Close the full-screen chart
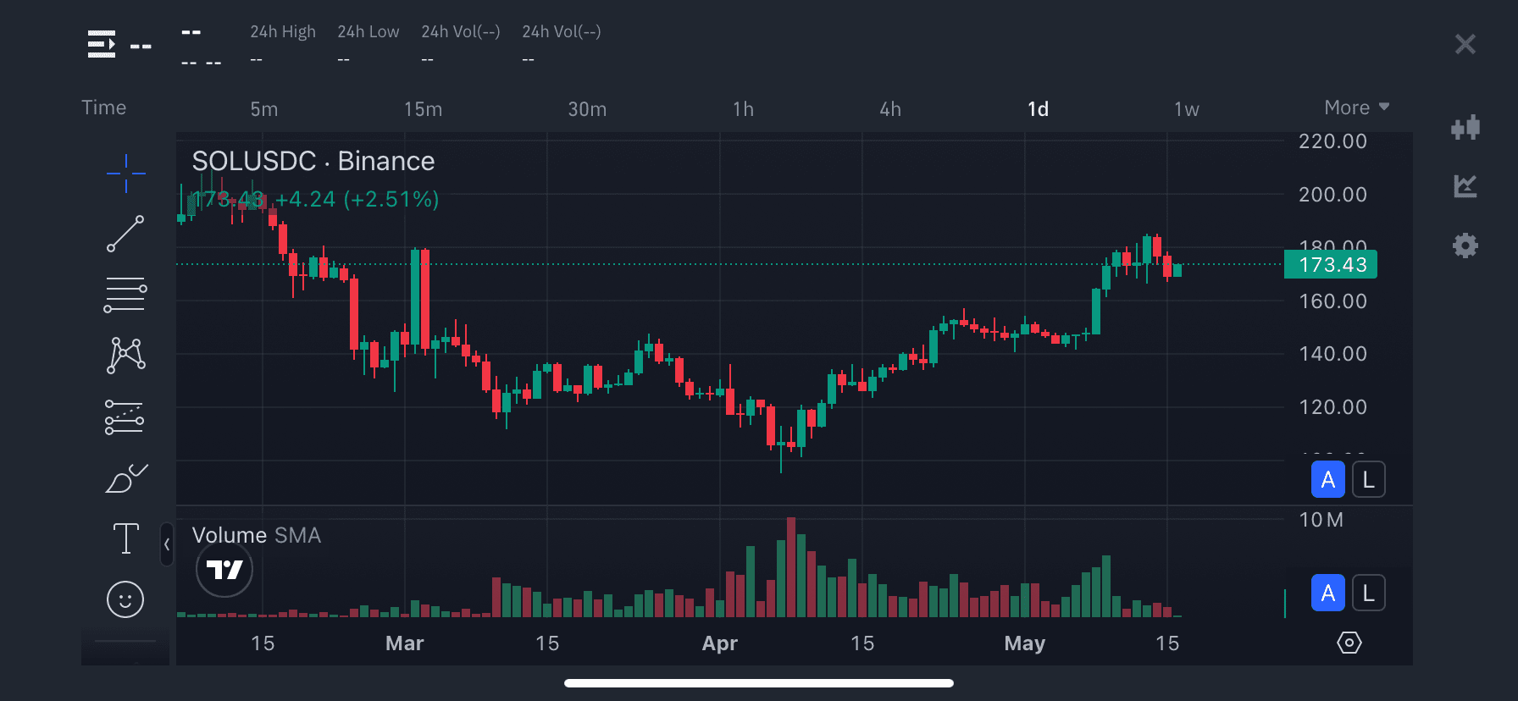This screenshot has width=1518, height=701. [x=1465, y=44]
